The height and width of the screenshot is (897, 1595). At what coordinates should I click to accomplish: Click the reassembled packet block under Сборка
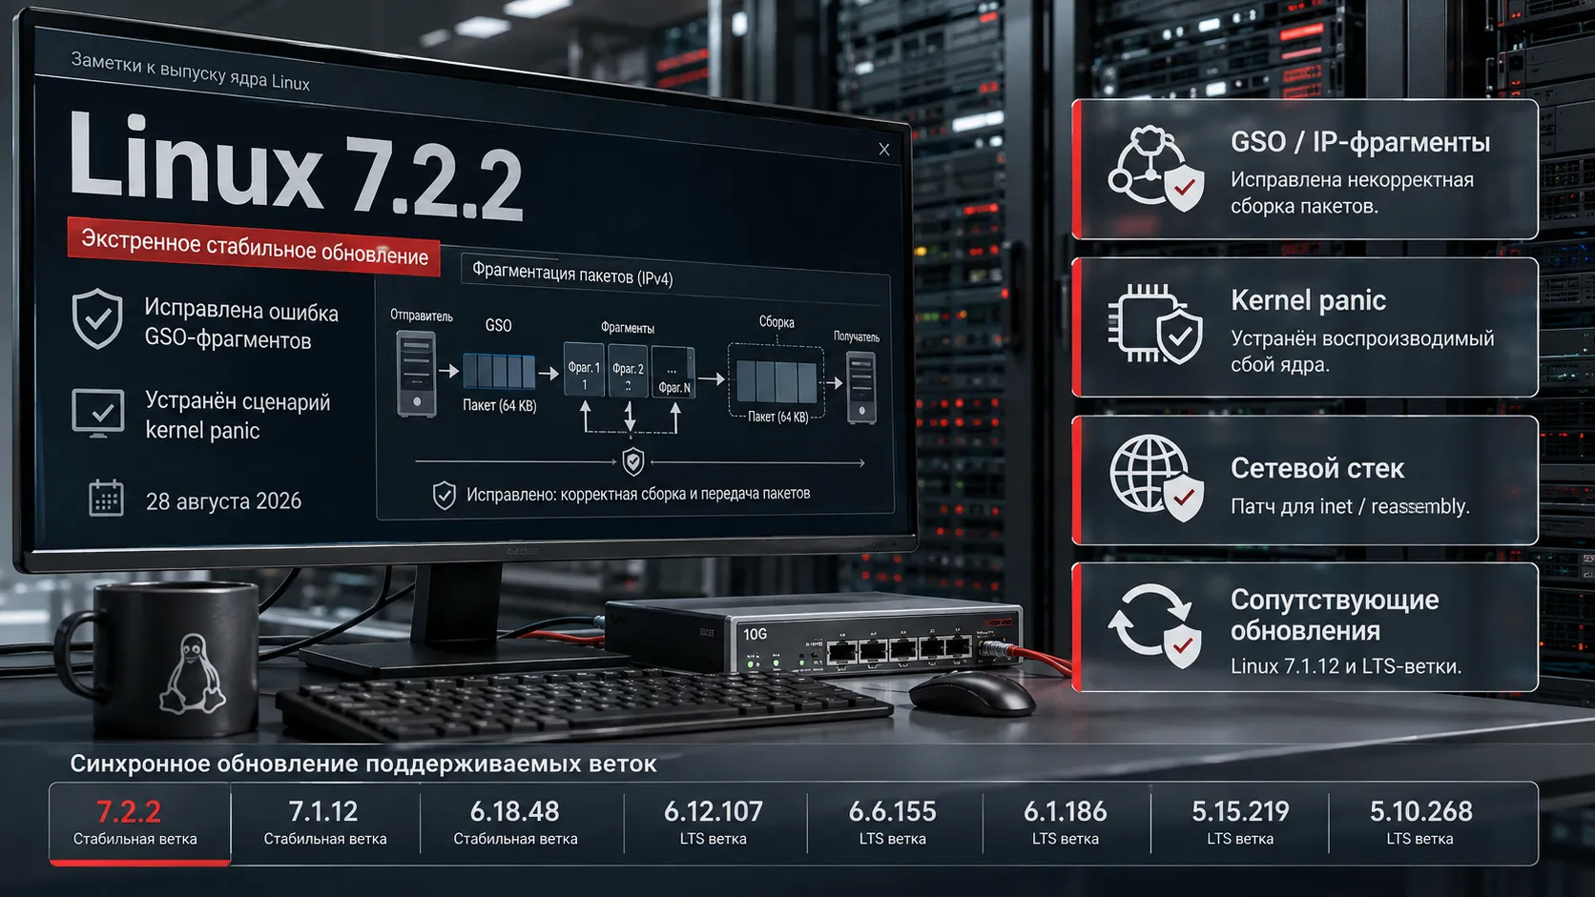777,381
